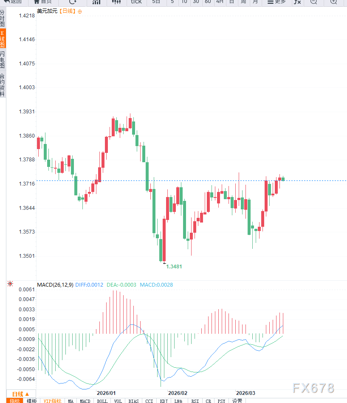Switch to 闪电图 side tab

(3, 60)
